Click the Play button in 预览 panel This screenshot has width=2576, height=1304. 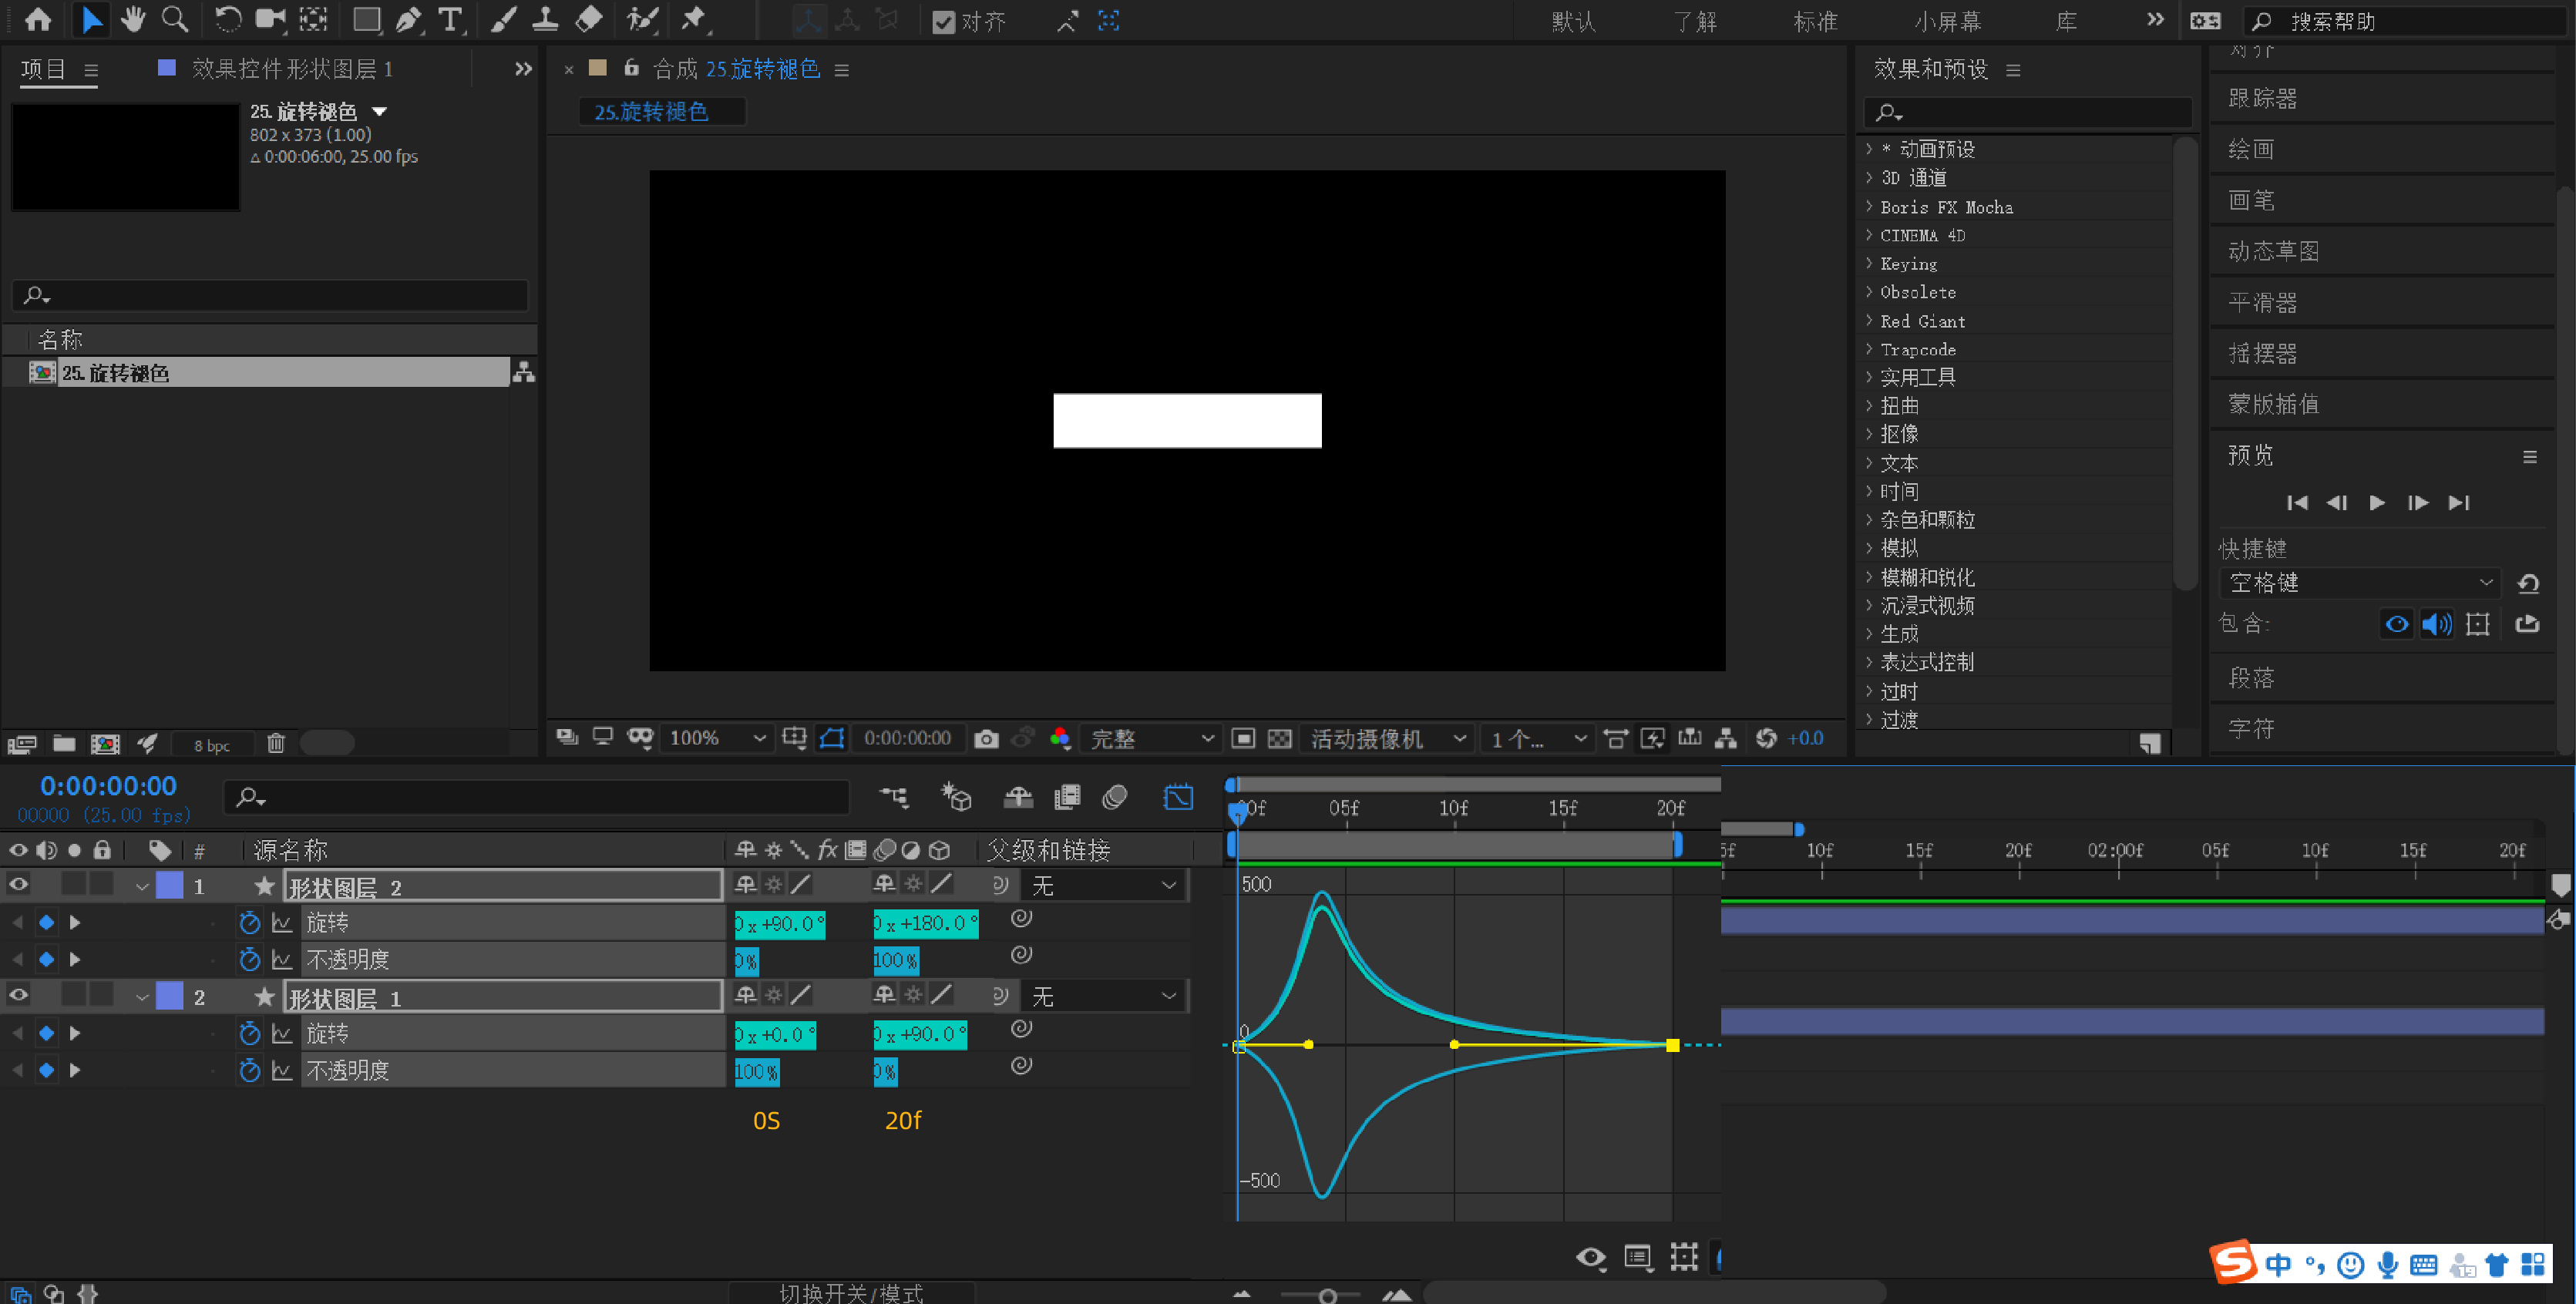click(x=2377, y=503)
